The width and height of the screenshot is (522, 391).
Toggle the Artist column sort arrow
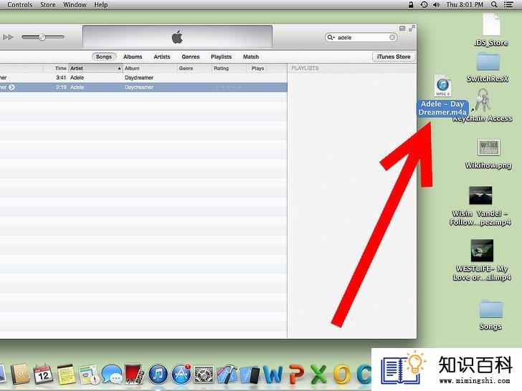click(119, 68)
